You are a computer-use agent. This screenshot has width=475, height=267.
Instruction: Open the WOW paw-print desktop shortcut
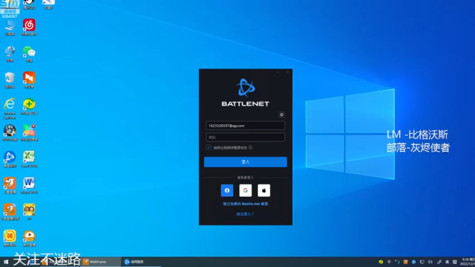[x=9, y=133]
